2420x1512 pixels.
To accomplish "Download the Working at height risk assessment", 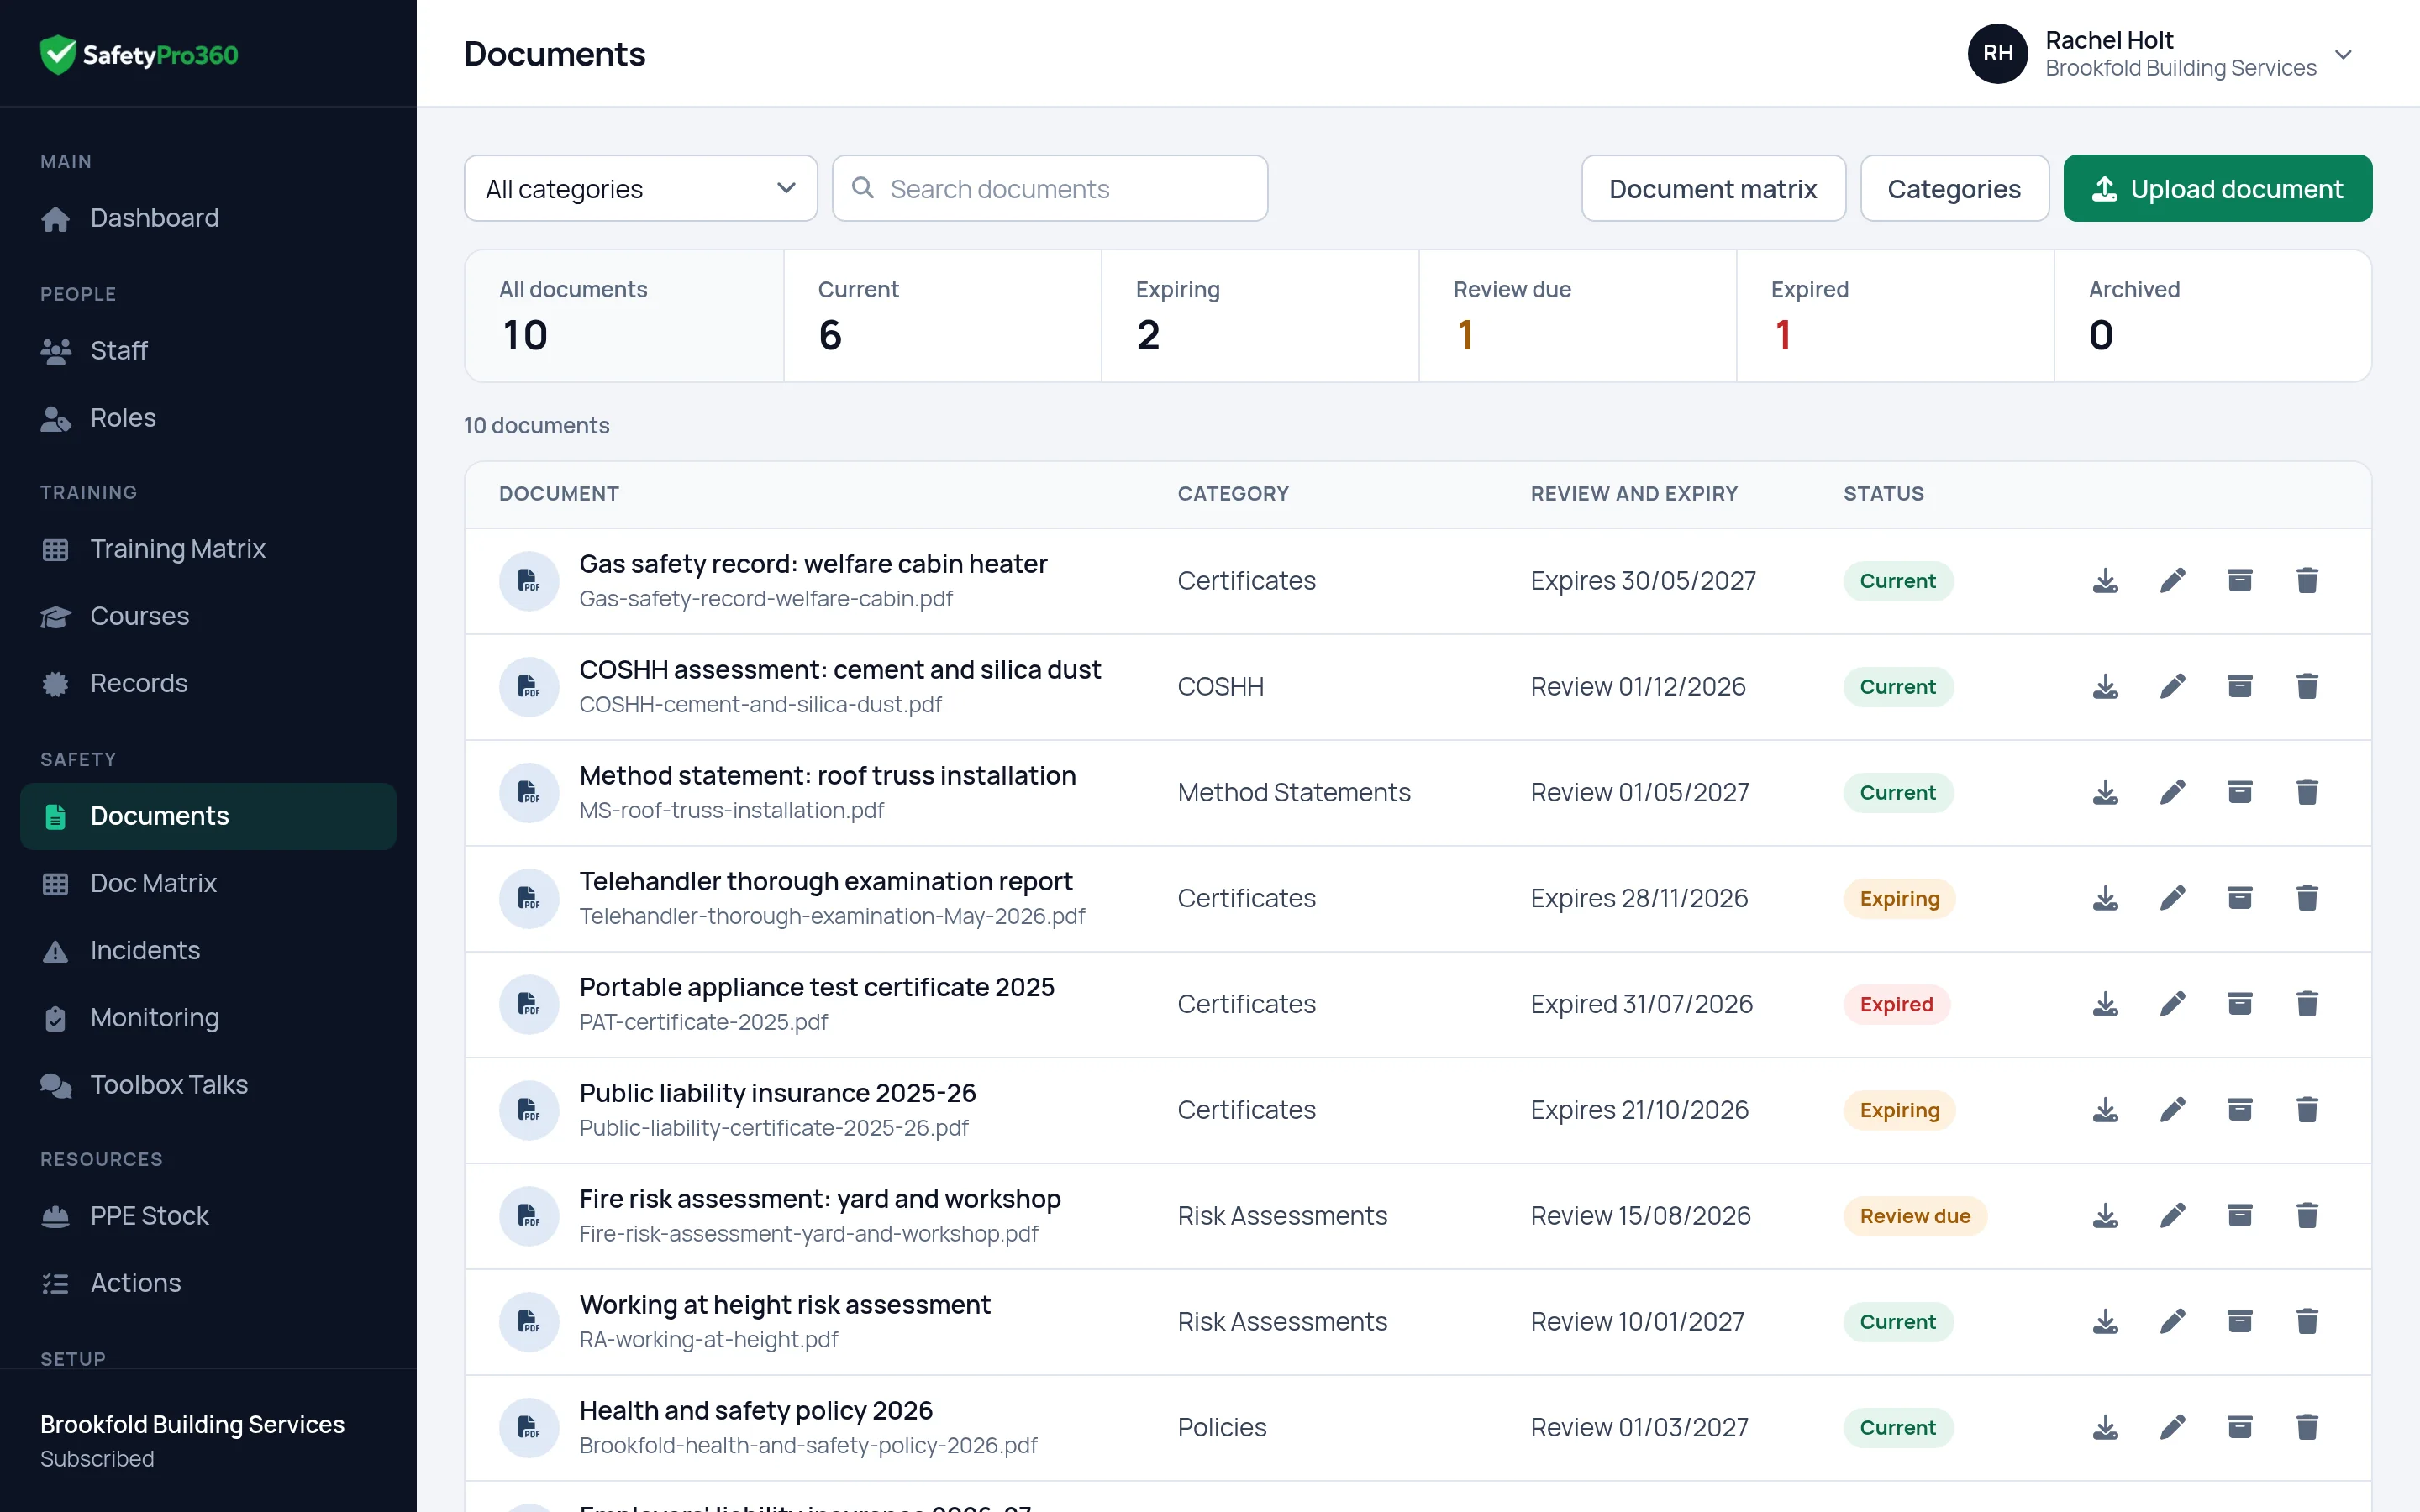I will 2105,1323.
